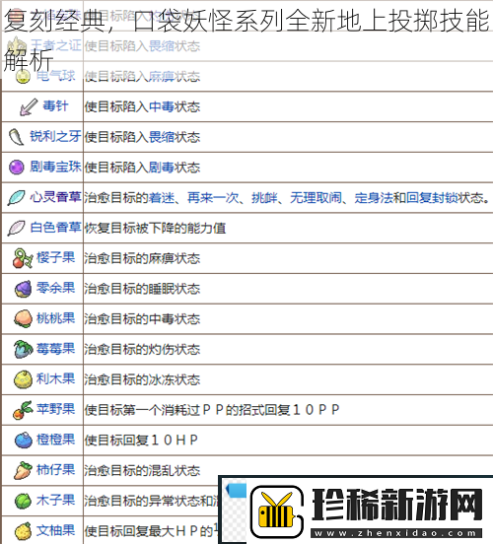Click the purple Toxic Orb (剧毒宝珠) icon
The height and width of the screenshot is (544, 493).
coord(16,168)
